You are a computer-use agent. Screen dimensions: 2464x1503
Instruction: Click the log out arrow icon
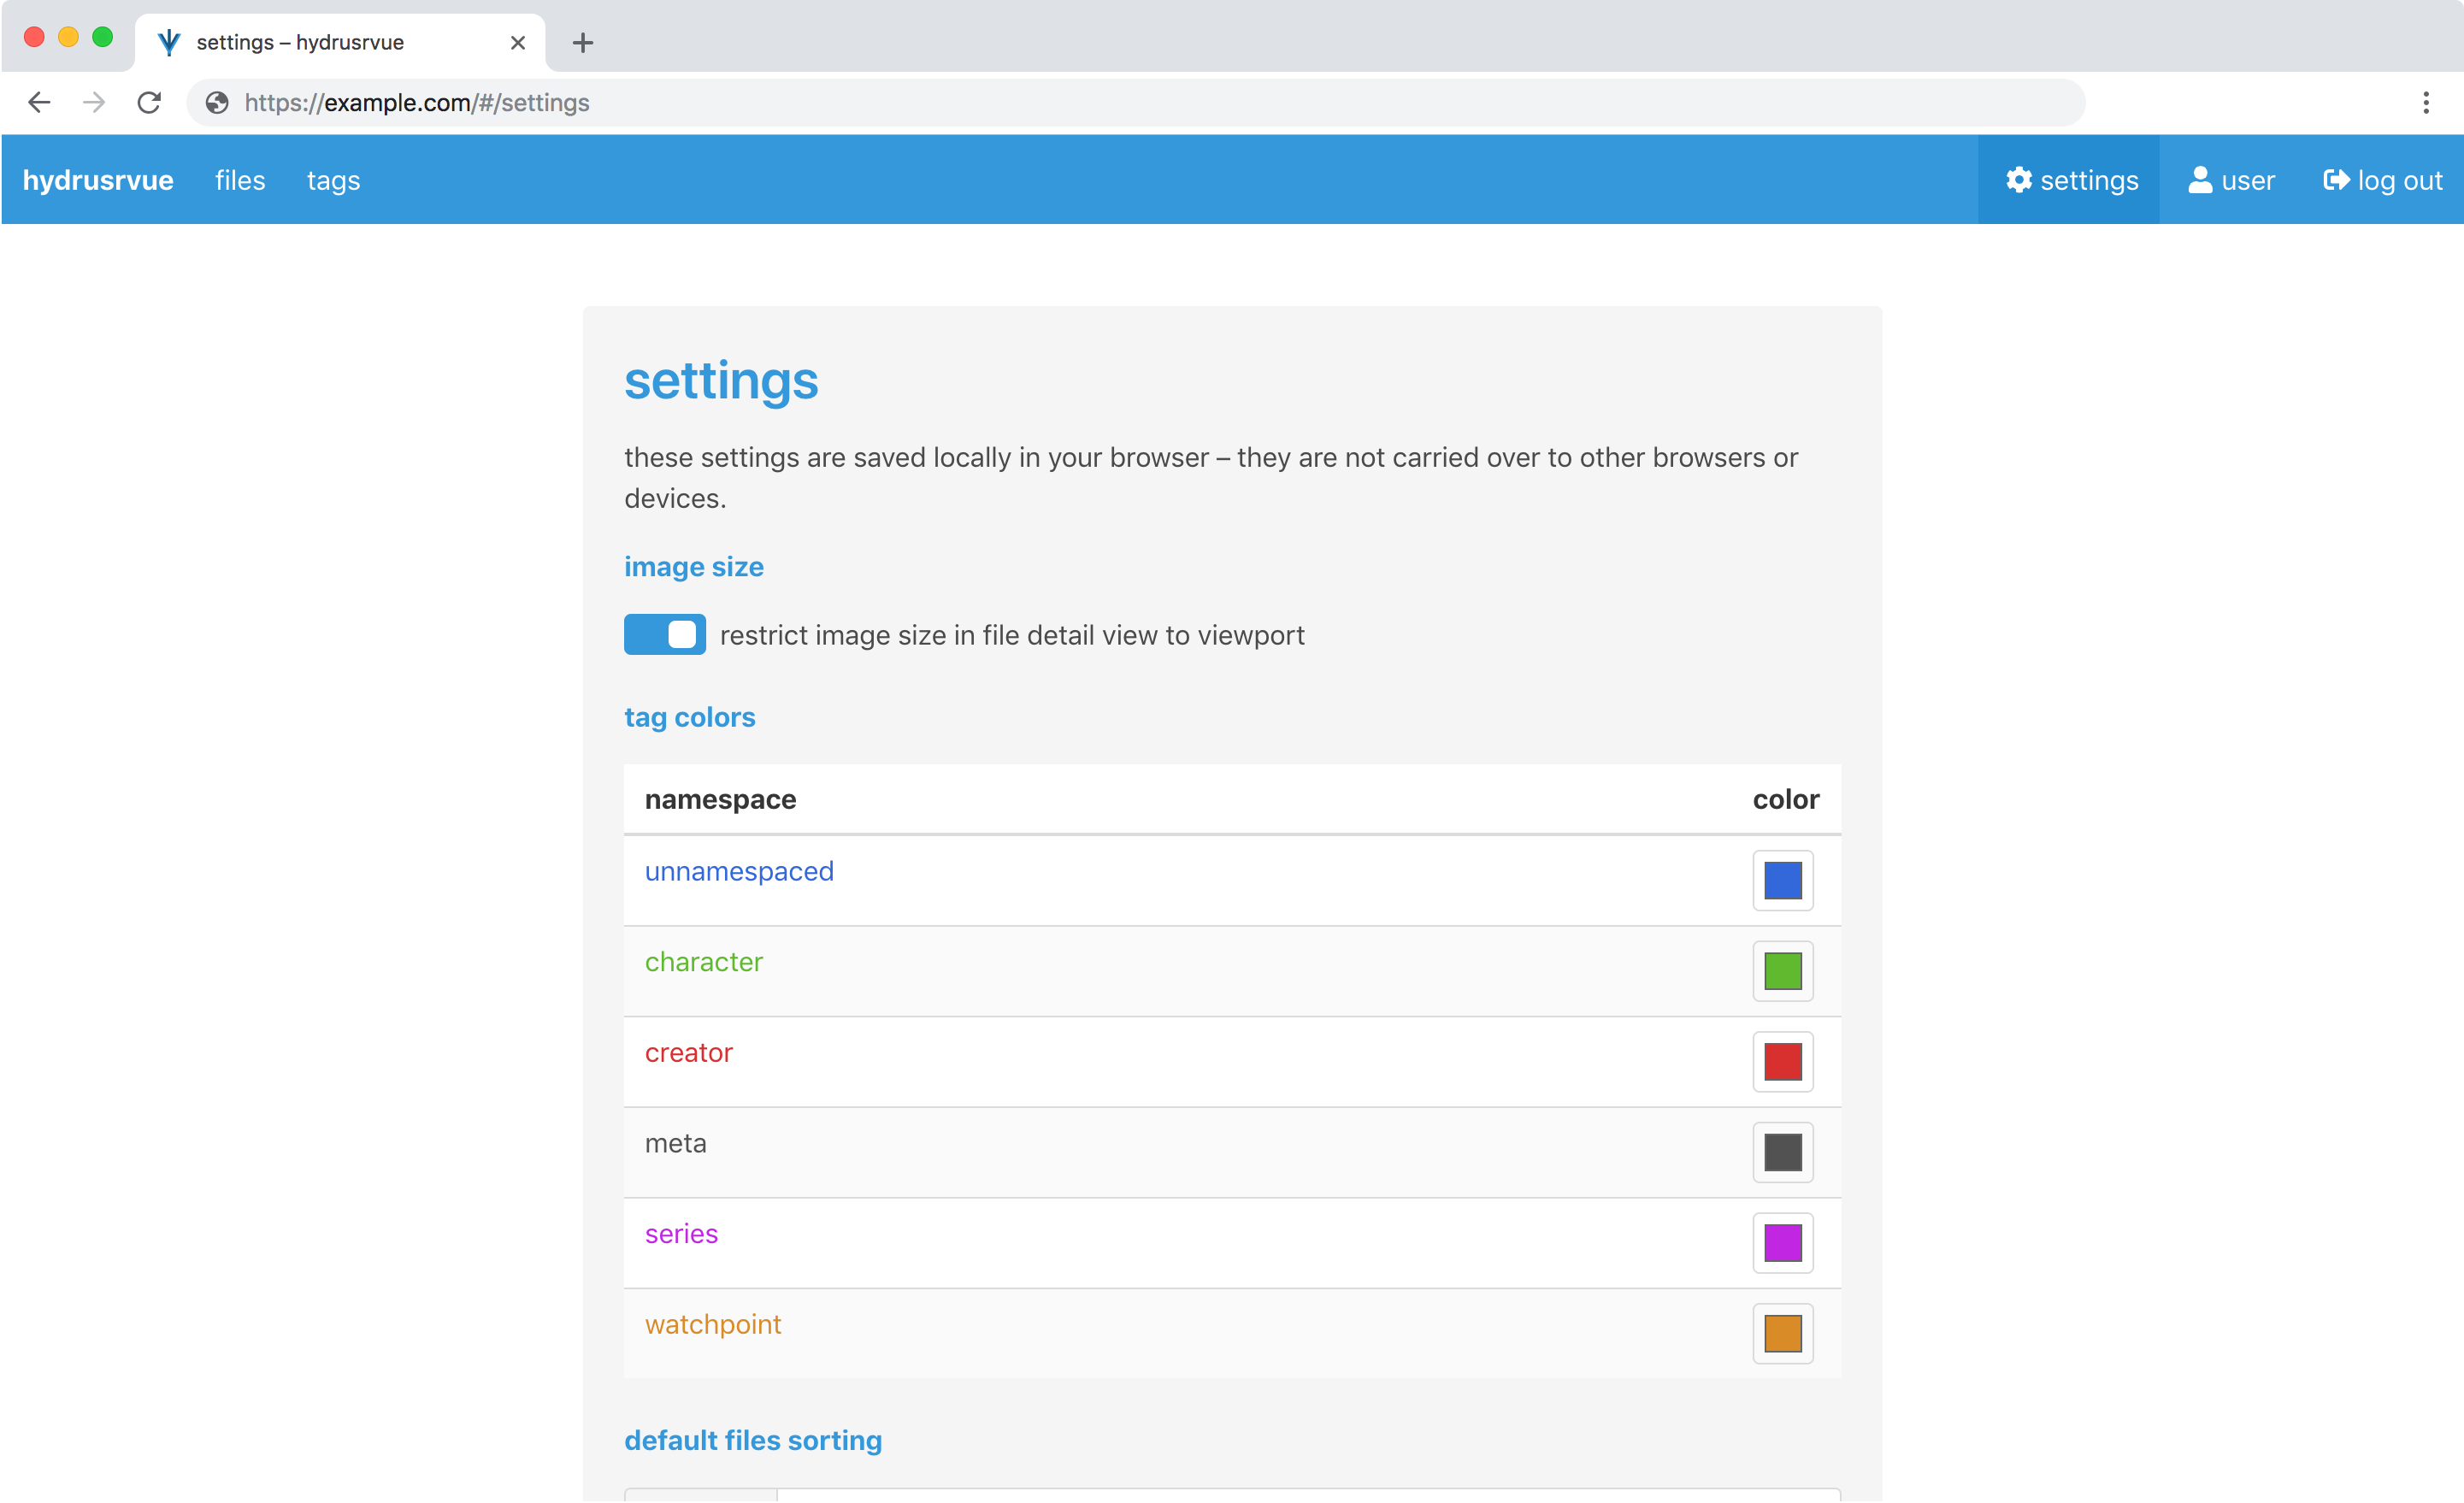(2335, 180)
